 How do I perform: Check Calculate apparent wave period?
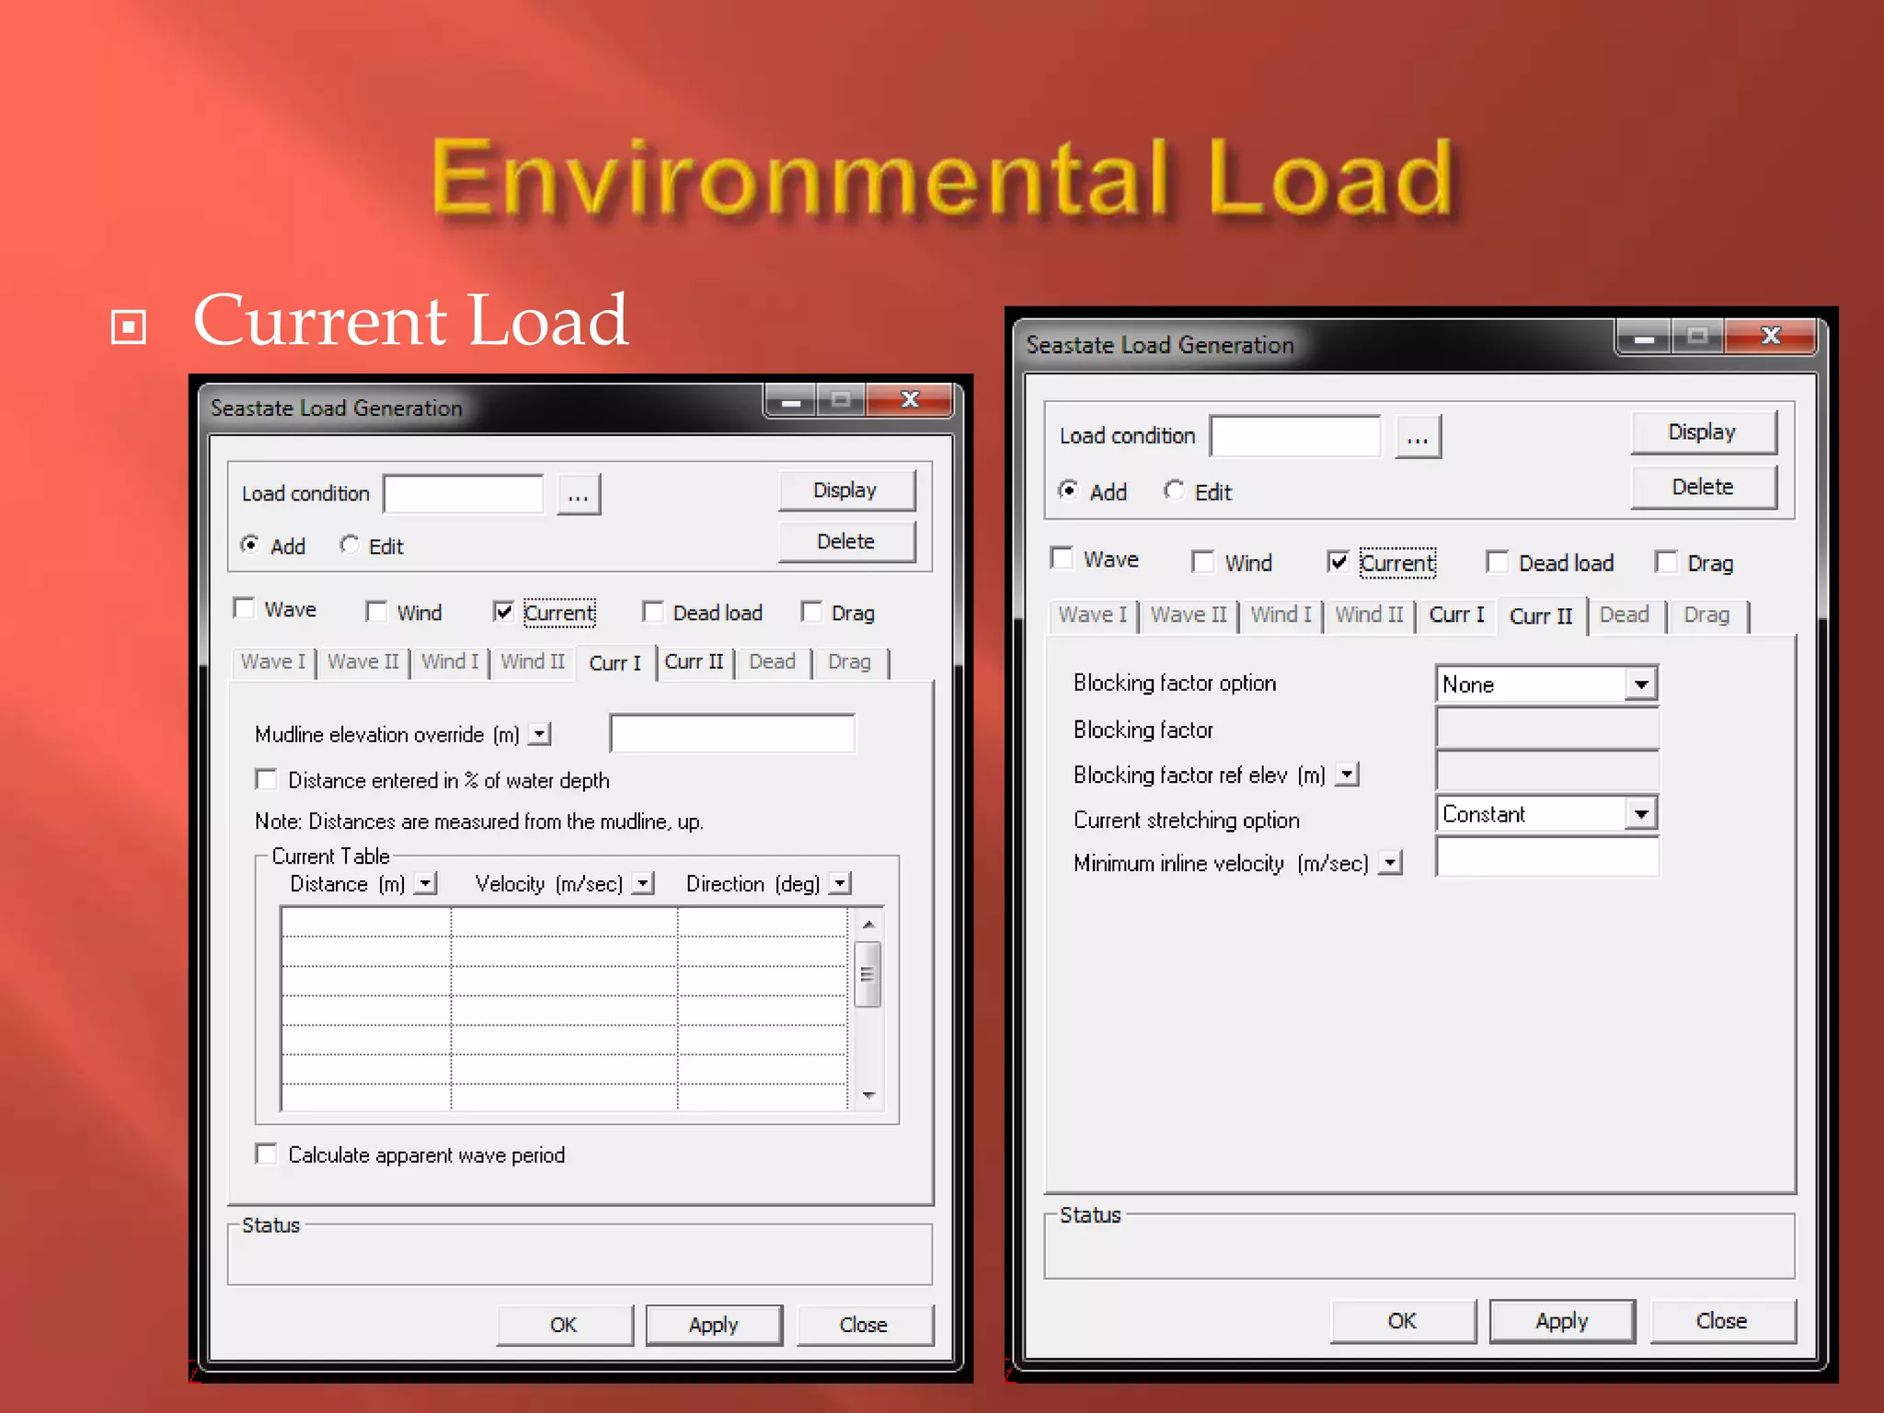266,1154
